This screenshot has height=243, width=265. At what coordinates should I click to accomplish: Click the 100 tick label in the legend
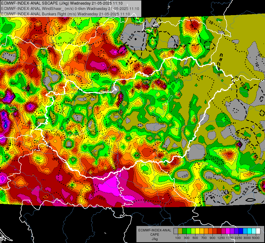178,238
